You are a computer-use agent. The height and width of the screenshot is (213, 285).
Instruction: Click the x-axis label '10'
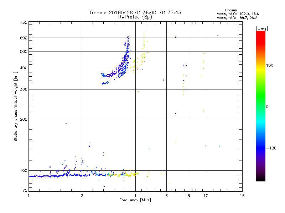coord(206,196)
